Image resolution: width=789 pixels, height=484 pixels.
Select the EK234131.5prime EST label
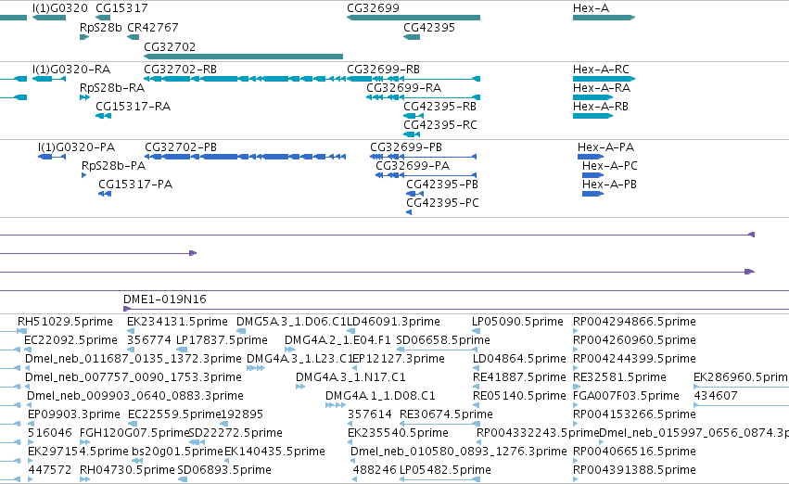coord(178,322)
